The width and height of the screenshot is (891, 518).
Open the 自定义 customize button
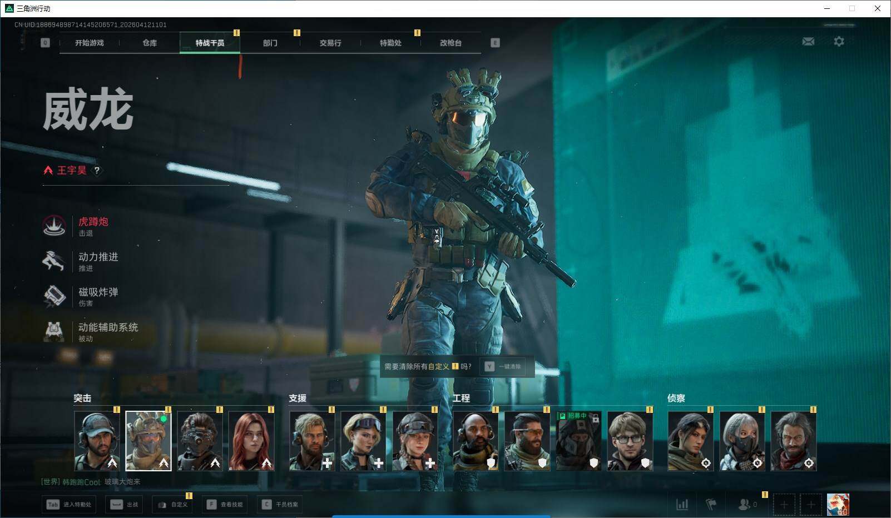[172, 505]
